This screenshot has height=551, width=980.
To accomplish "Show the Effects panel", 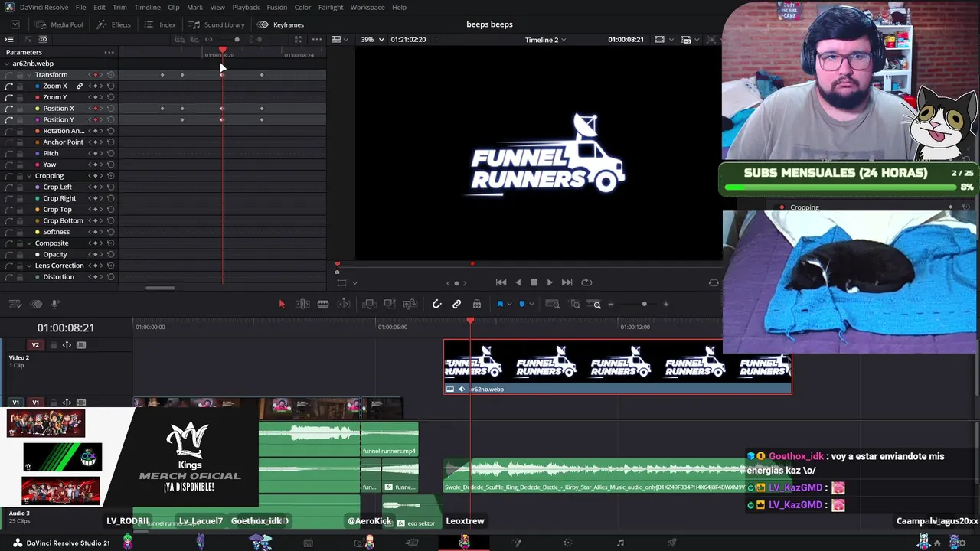I will pos(113,24).
